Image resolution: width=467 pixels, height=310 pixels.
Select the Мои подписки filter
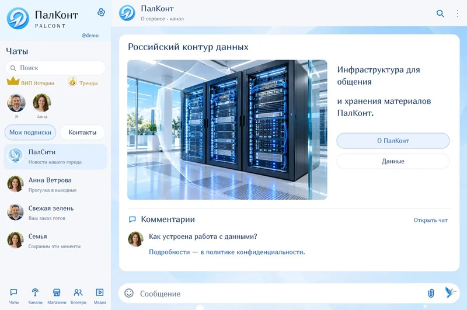coord(30,132)
